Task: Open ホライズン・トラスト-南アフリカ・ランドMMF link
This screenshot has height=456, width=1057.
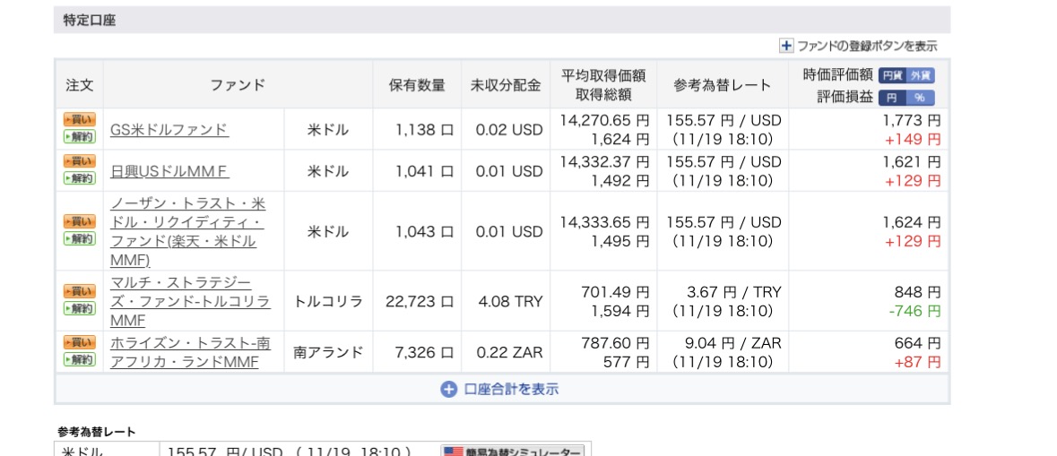Action: [x=190, y=352]
